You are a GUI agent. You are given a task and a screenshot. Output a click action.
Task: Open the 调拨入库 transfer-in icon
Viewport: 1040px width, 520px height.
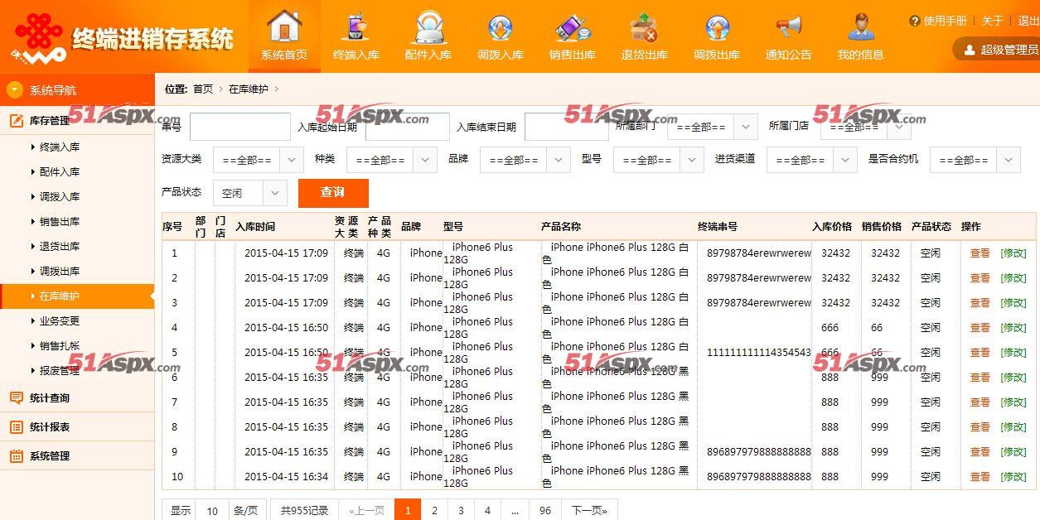click(x=501, y=28)
